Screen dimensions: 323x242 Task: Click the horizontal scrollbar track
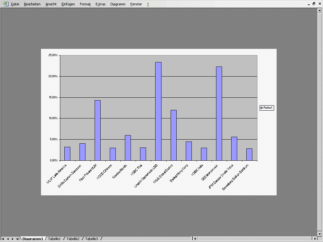point(255,239)
